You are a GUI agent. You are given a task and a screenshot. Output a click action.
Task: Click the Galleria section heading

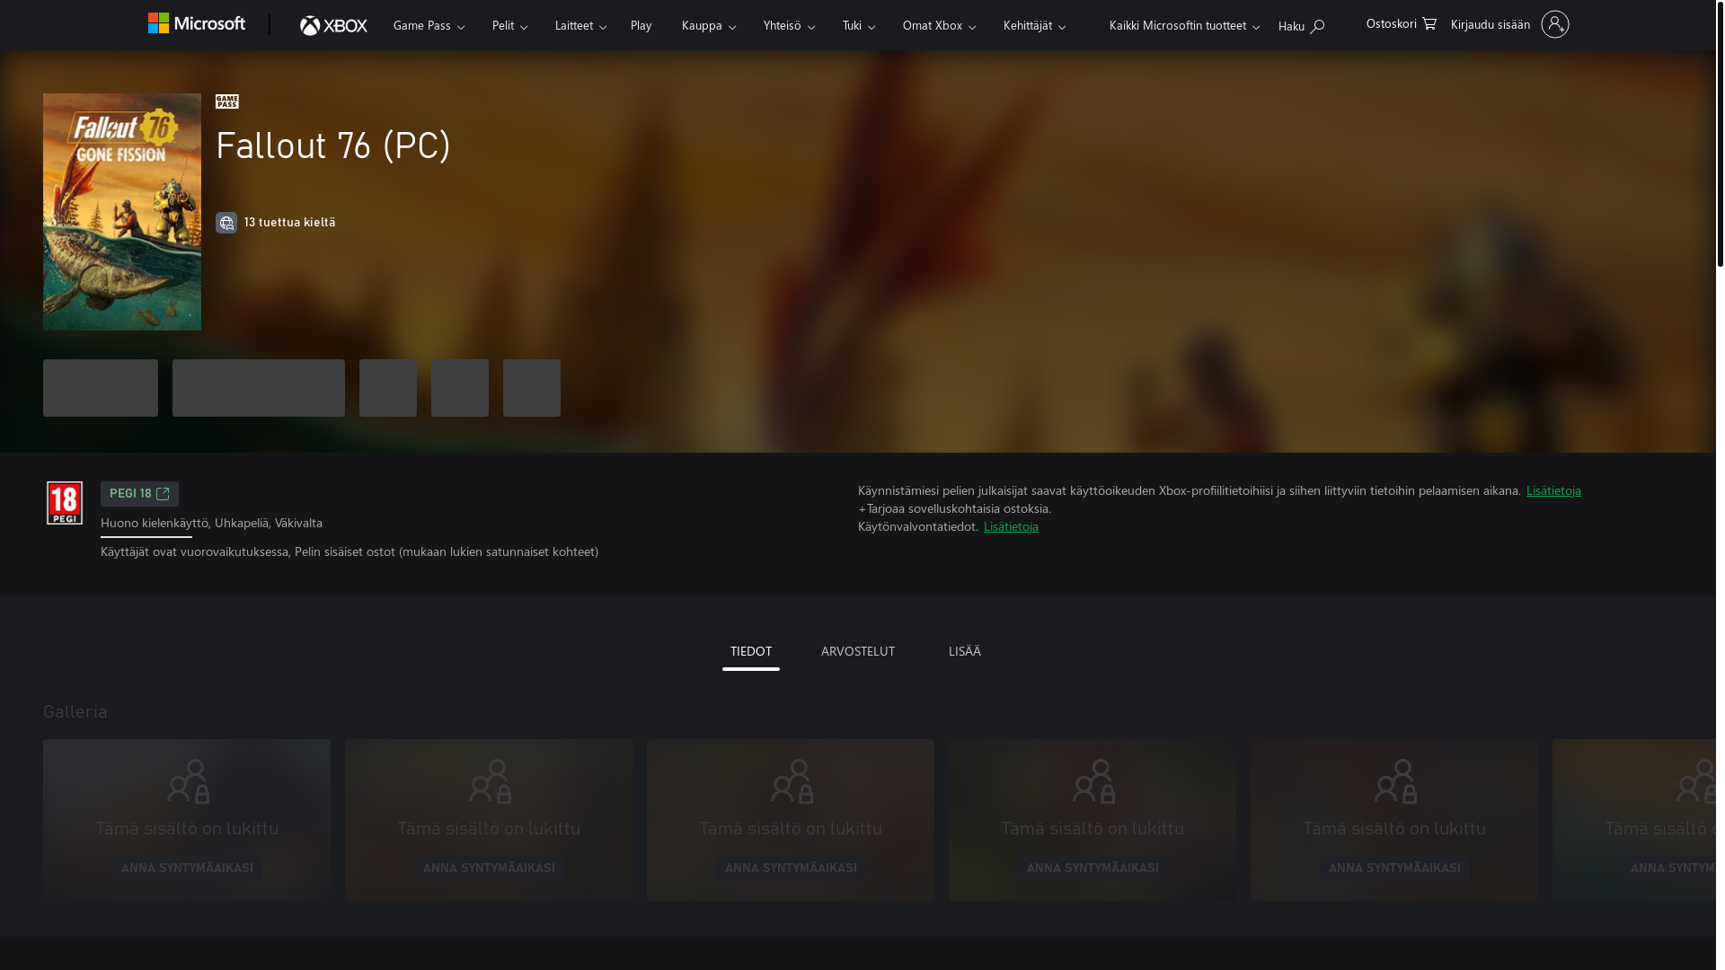(x=75, y=711)
